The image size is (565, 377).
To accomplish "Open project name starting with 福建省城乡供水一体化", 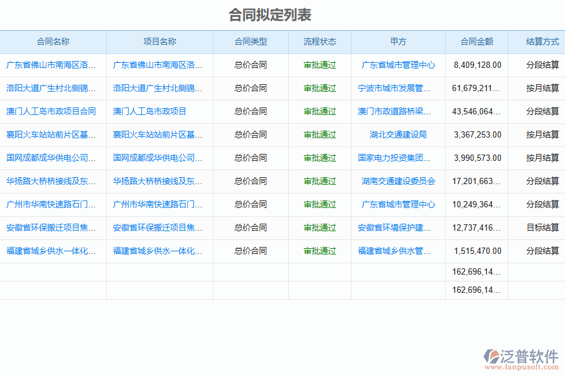I will click(x=158, y=251).
